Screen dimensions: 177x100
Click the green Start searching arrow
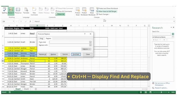coord(173,34)
